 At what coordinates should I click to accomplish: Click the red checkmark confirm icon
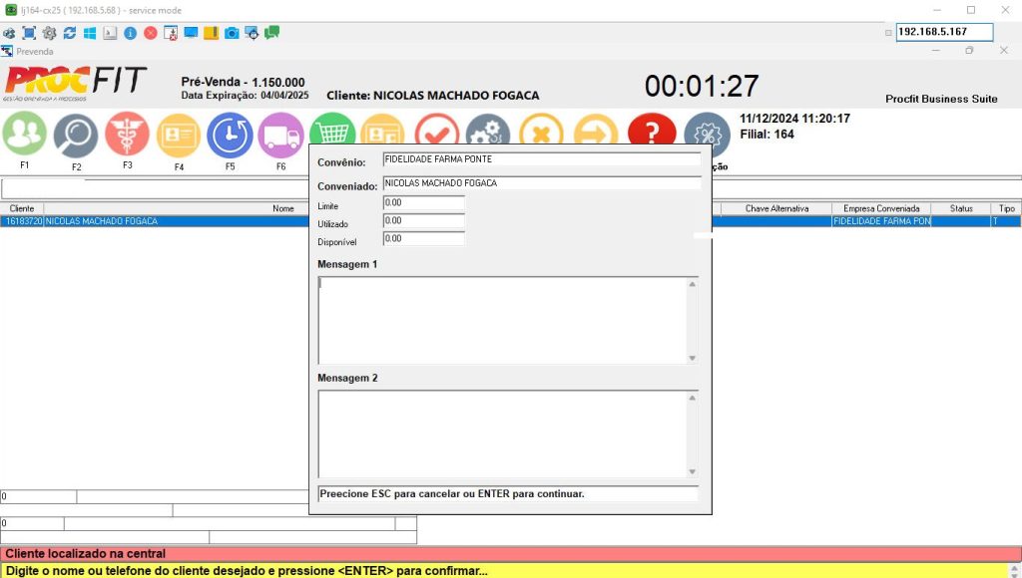coord(437,129)
